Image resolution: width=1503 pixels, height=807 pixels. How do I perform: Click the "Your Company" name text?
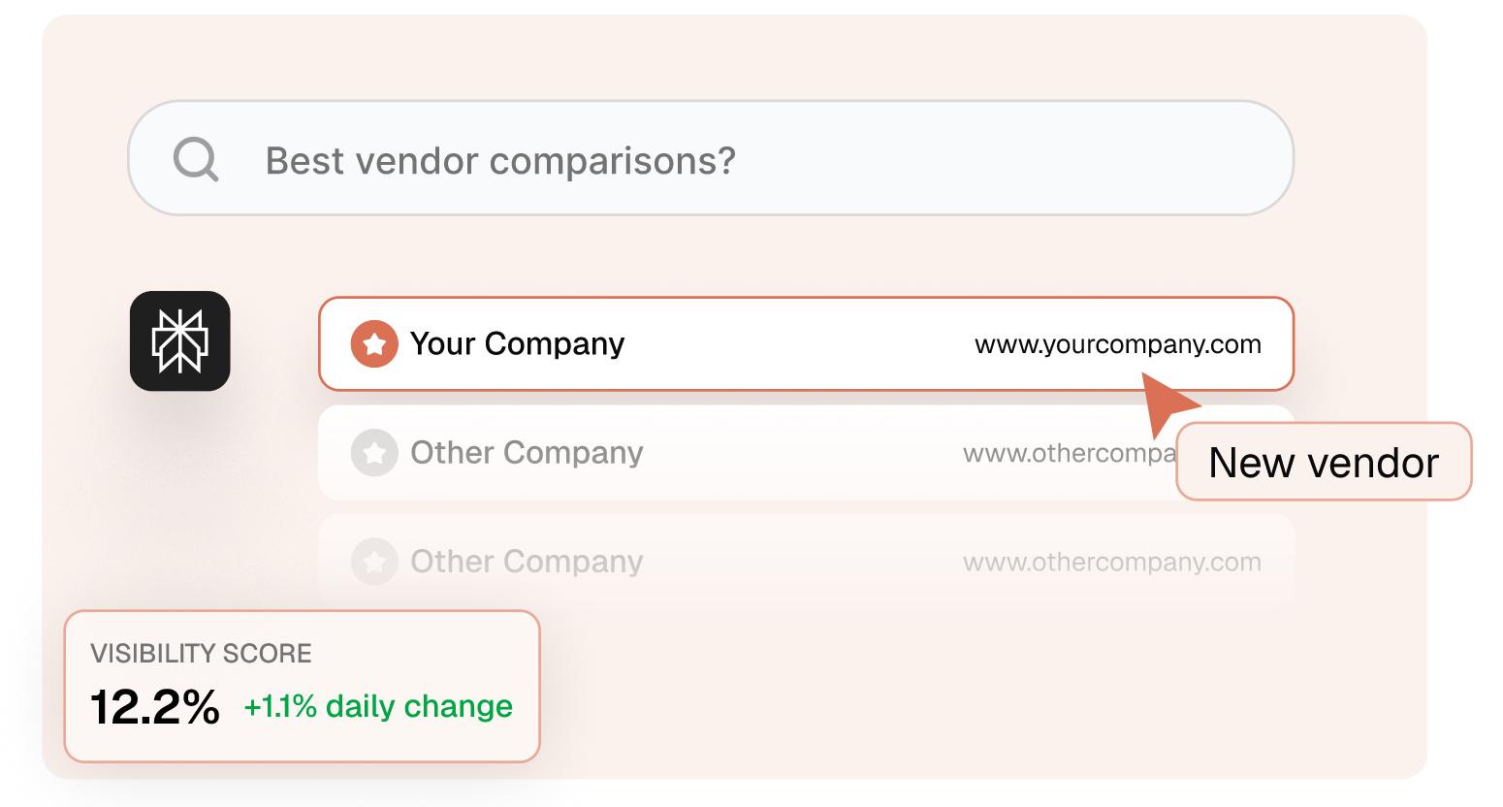click(x=517, y=343)
